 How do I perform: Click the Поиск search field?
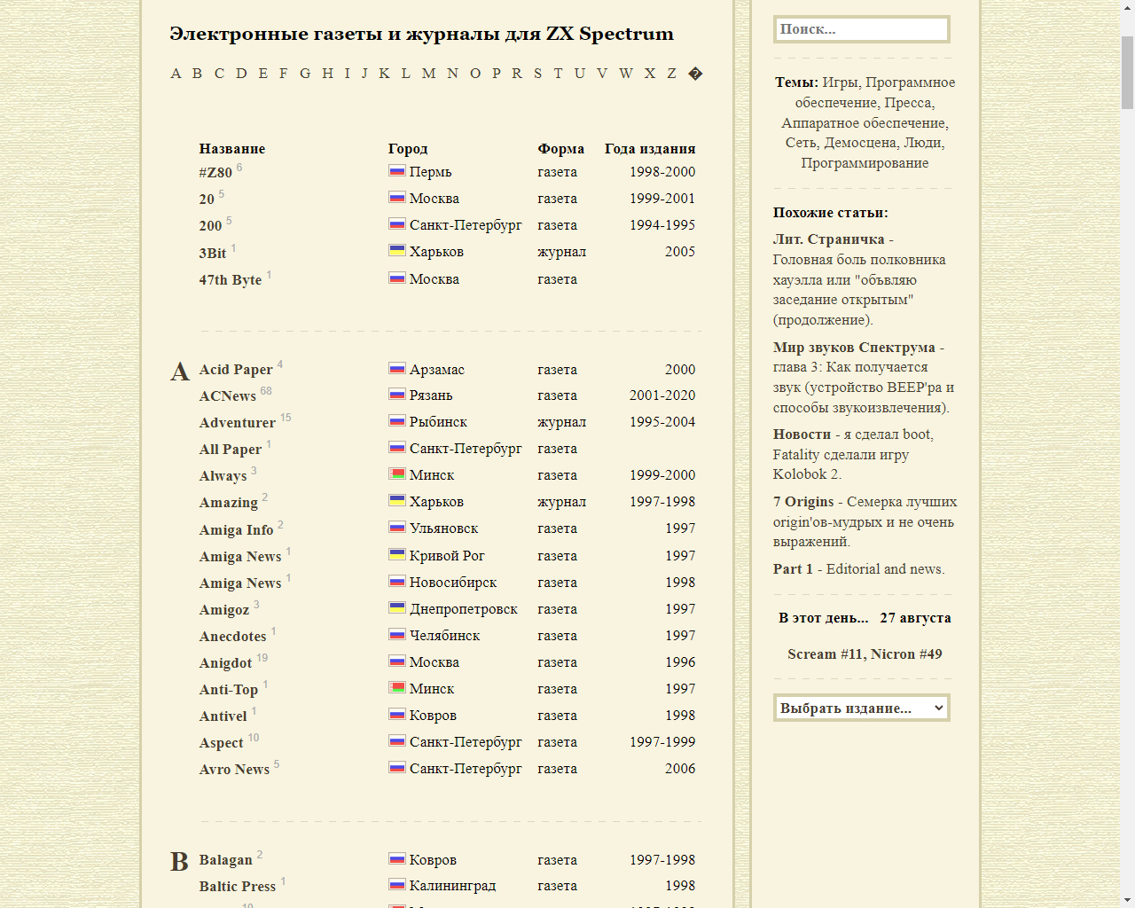point(862,29)
